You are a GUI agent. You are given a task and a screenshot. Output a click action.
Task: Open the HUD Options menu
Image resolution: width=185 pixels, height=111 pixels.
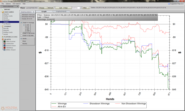click(16, 4)
